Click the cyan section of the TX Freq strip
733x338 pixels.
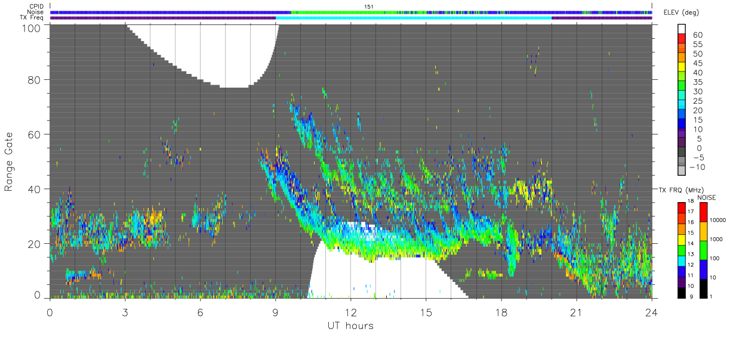[x=414, y=18]
